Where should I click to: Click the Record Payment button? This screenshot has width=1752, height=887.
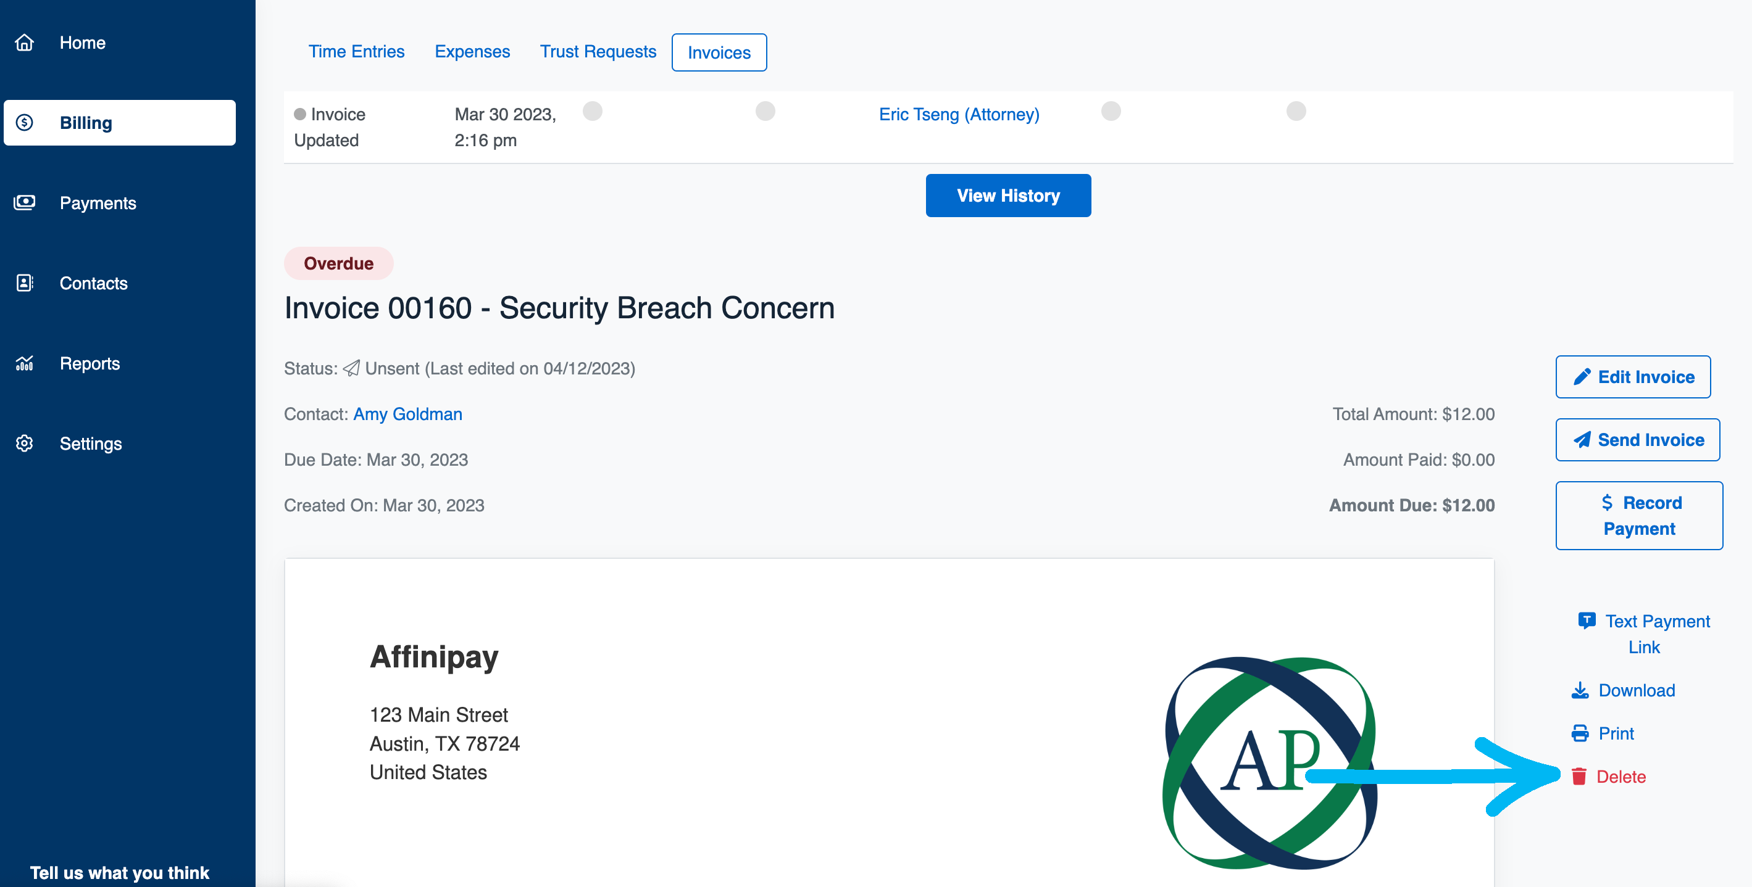(x=1639, y=515)
